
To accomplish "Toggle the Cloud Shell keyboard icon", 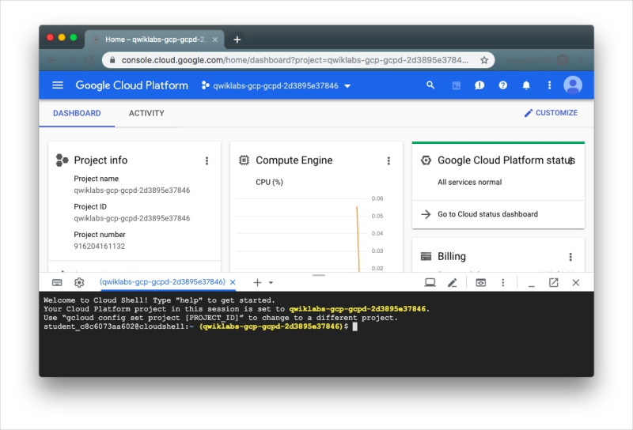I will (57, 282).
